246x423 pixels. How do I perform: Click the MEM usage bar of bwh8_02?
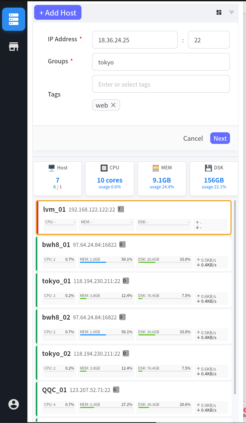[x=106, y=335]
